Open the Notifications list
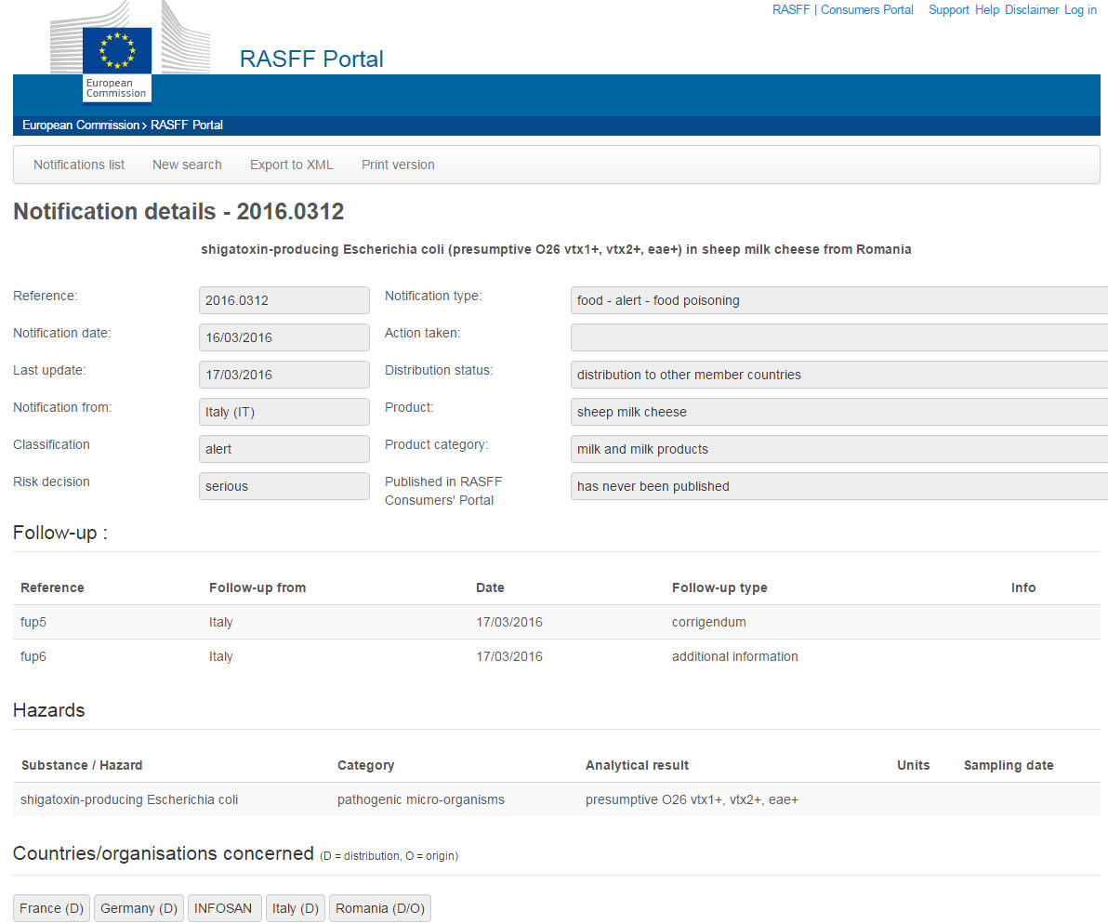 point(79,165)
